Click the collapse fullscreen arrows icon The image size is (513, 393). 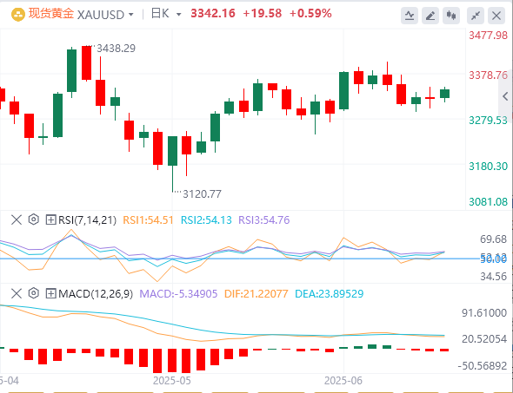pyautogui.click(x=476, y=16)
